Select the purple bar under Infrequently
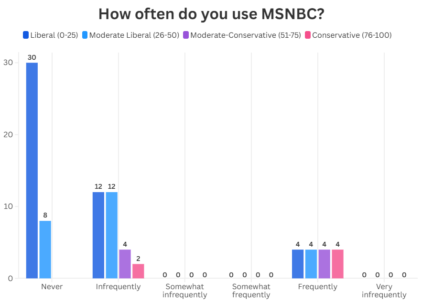422x304 pixels. (125, 263)
